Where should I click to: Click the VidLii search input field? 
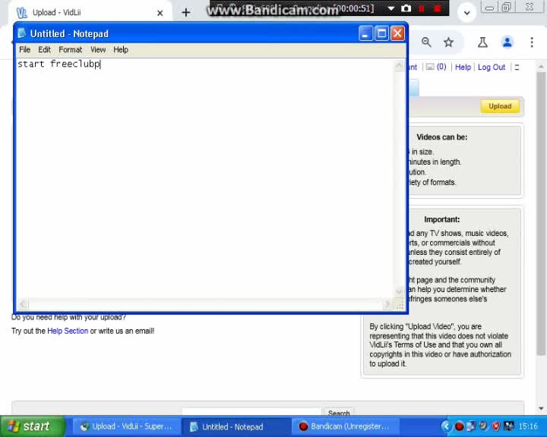click(251, 412)
